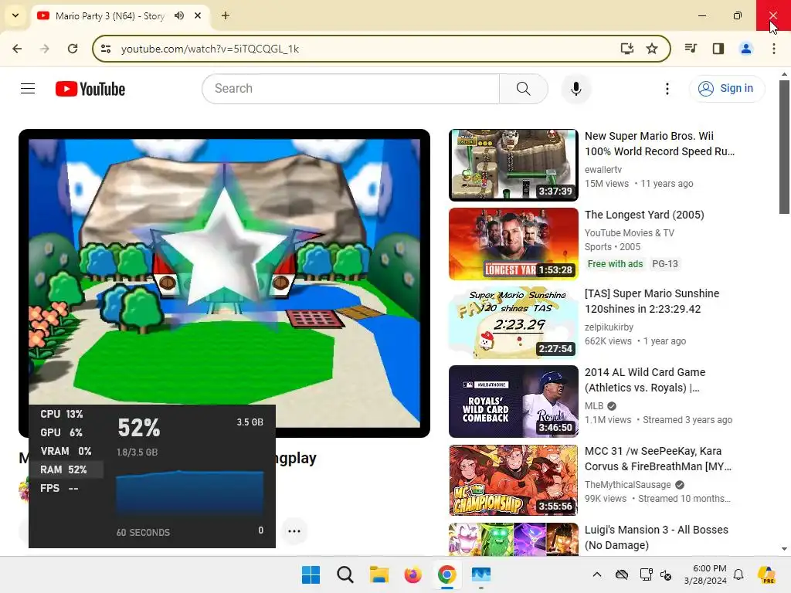Open MC Championship thumbnail
The width and height of the screenshot is (791, 593).
click(x=514, y=480)
